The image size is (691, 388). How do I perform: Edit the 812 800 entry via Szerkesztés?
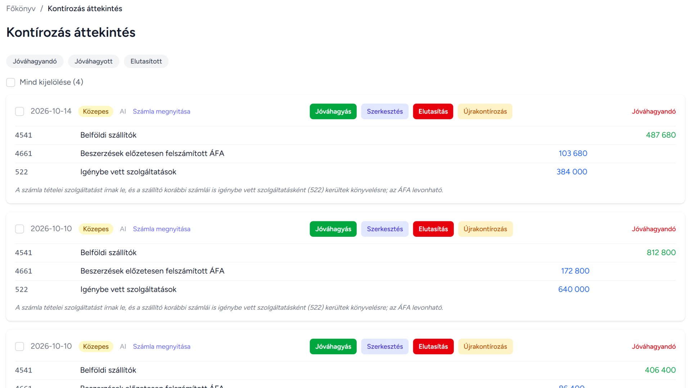pos(385,229)
